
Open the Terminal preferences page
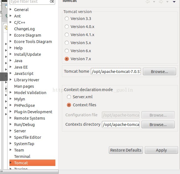pyautogui.click(x=22, y=157)
